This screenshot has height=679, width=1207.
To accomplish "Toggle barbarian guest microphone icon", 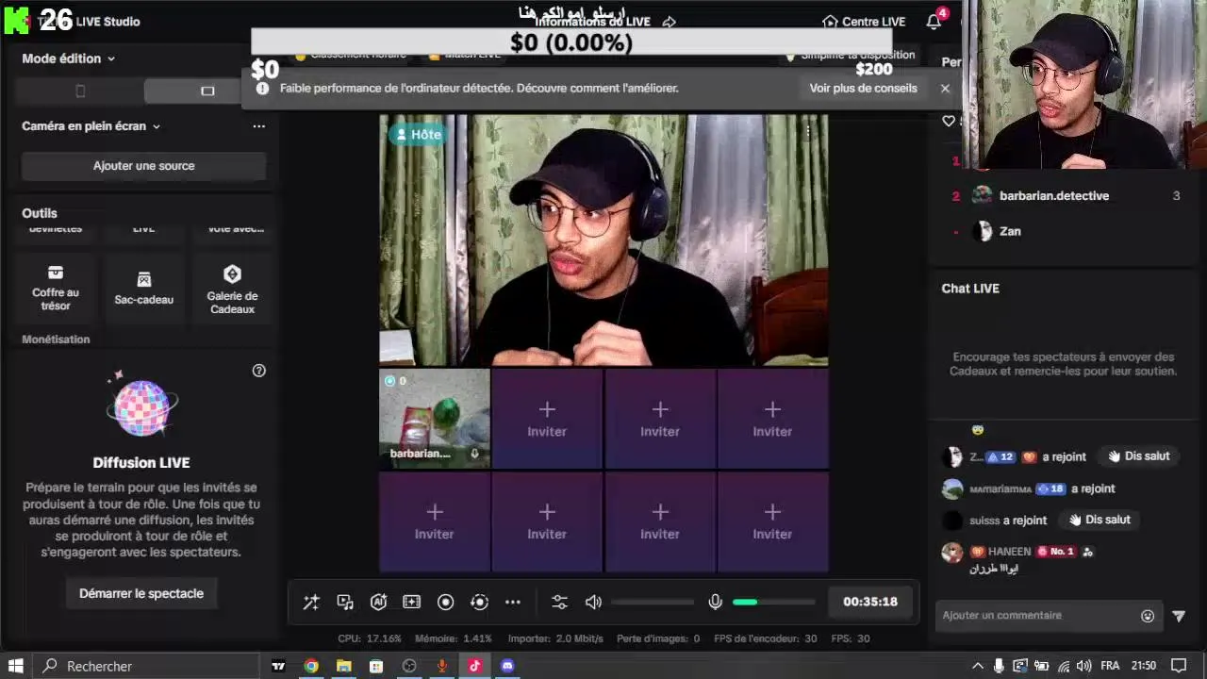I will pyautogui.click(x=474, y=454).
